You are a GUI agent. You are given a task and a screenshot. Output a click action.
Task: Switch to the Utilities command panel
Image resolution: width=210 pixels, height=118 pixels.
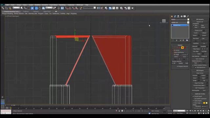pos(188,16)
